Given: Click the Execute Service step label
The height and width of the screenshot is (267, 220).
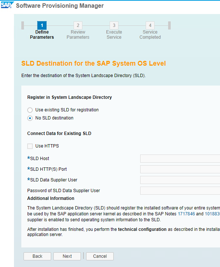Looking at the screenshot, I should [x=114, y=35].
